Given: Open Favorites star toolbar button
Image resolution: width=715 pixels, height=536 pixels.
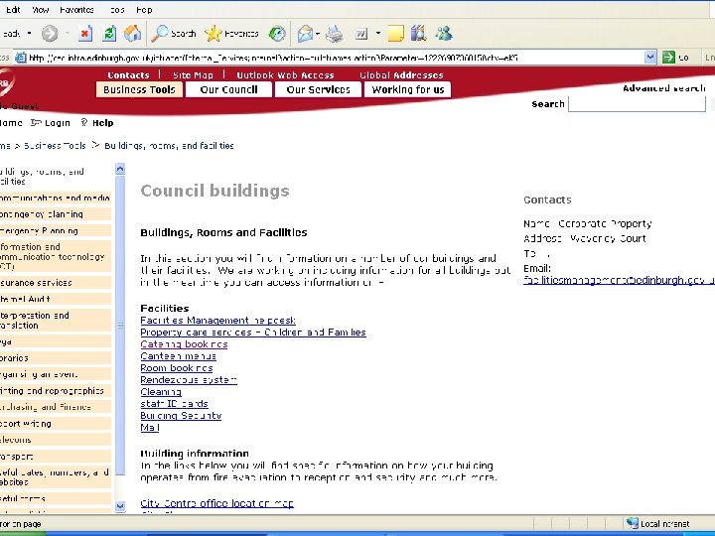Looking at the screenshot, I should click(231, 34).
